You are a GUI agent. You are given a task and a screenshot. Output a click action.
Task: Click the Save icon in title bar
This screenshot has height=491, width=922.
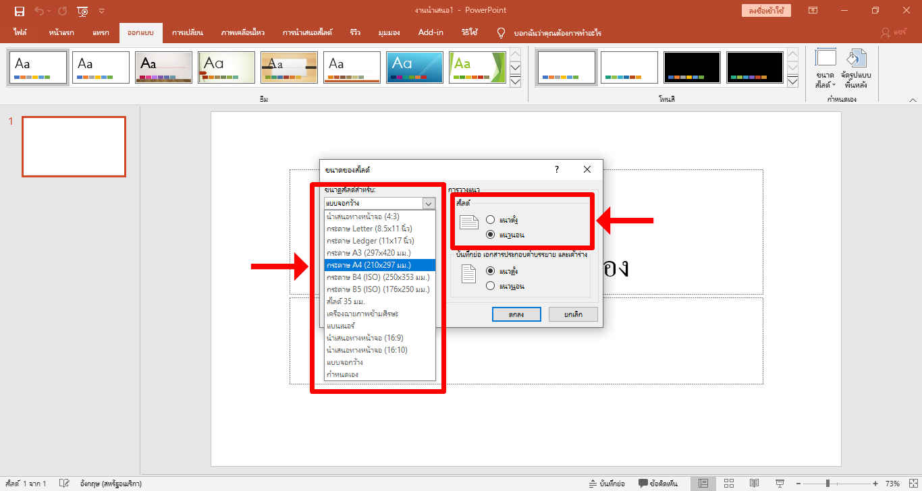click(20, 11)
